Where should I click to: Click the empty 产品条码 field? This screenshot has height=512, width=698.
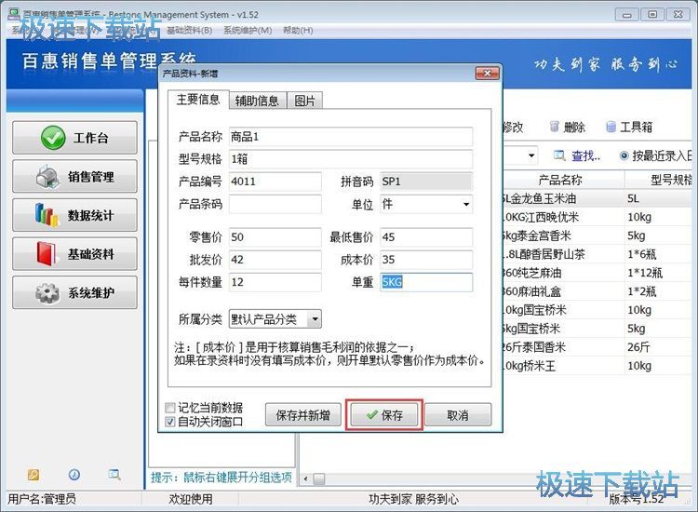point(275,204)
